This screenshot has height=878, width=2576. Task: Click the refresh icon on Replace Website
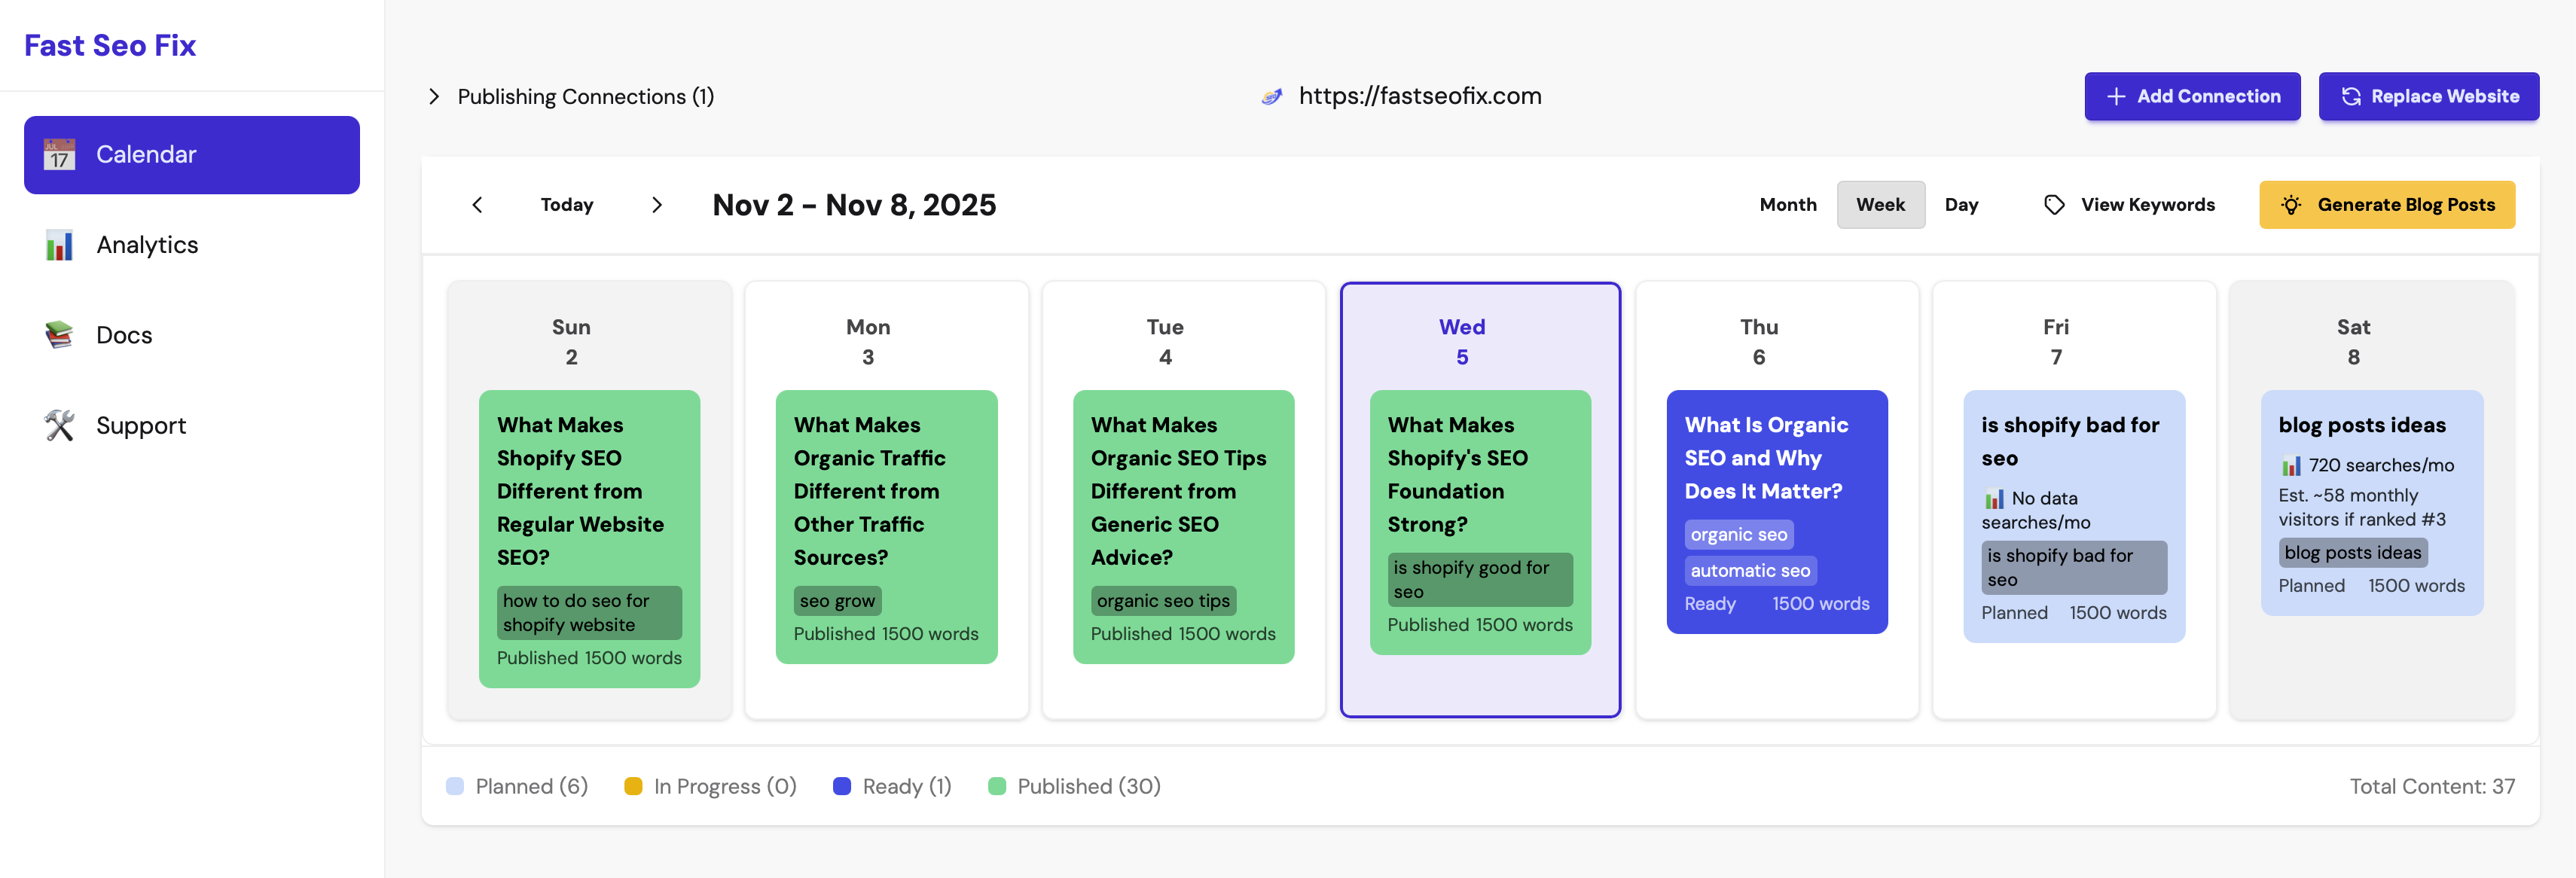[2351, 97]
